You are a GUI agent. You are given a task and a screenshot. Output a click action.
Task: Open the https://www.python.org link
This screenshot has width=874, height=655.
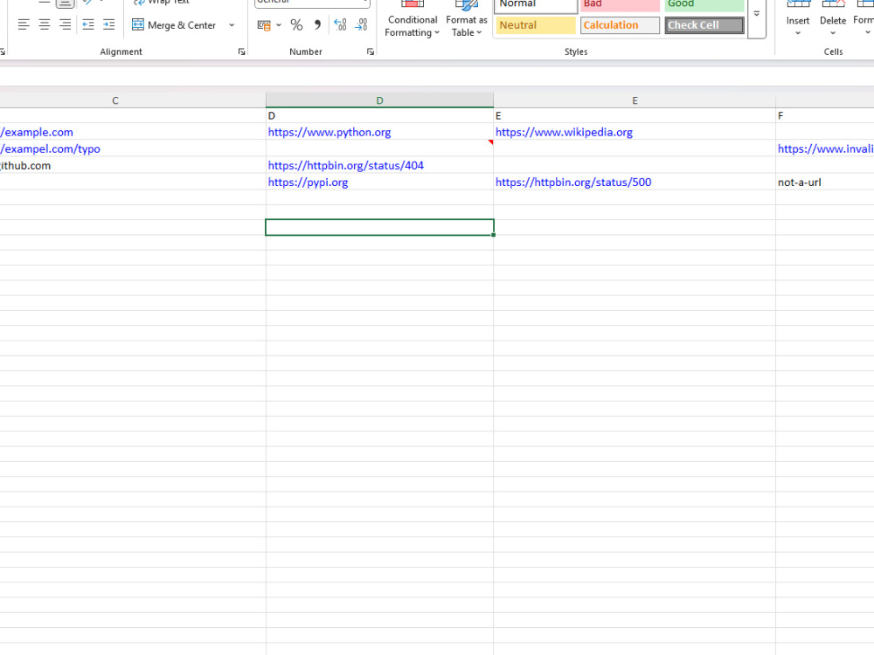[x=329, y=132]
